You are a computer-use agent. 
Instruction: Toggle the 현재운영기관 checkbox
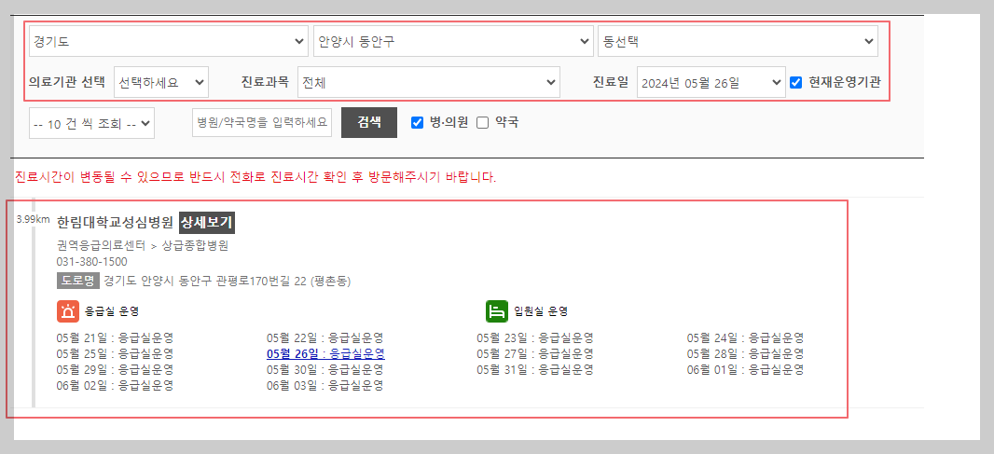pos(796,82)
